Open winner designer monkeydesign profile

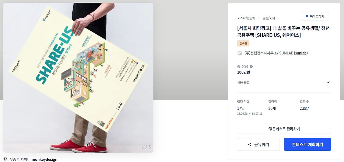(44, 159)
